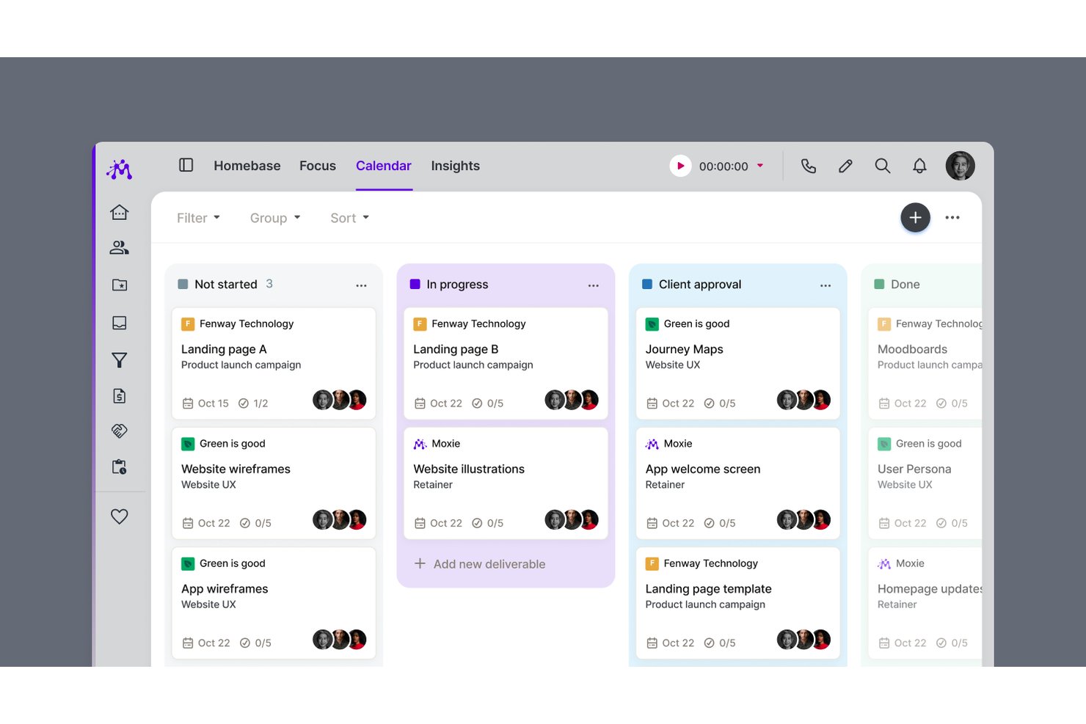Screen dimensions: 1086x724
Task: Open the user profile avatar
Action: point(960,166)
